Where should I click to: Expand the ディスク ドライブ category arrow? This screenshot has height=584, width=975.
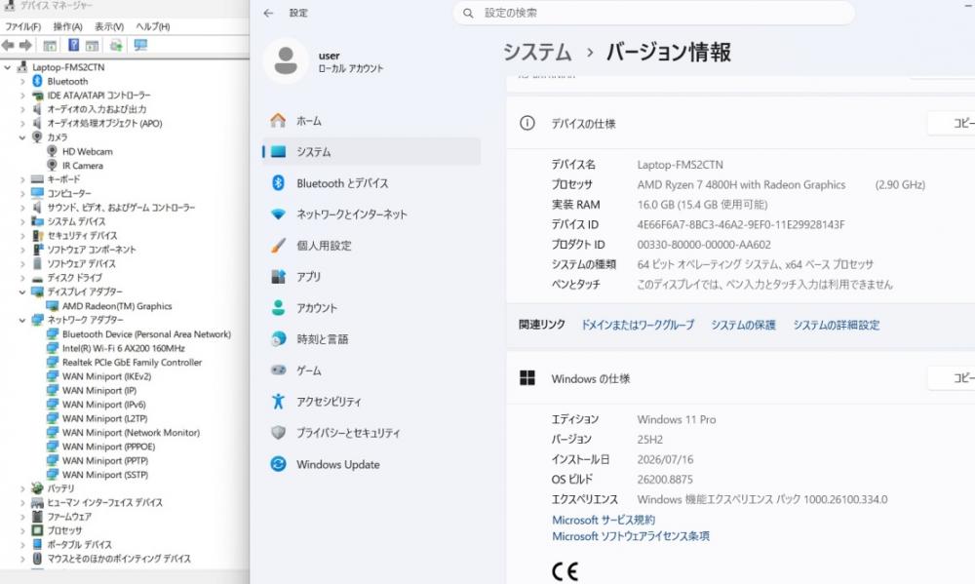22,278
